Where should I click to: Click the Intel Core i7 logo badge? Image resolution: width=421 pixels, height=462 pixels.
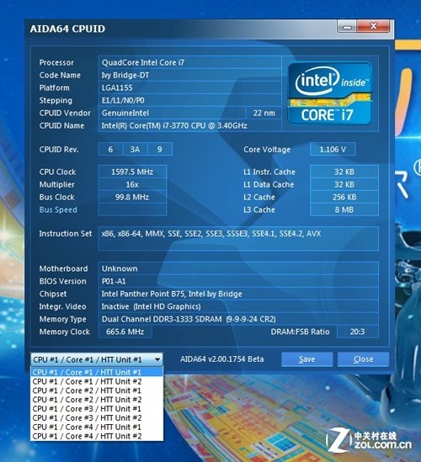point(330,93)
